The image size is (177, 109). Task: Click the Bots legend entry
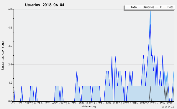tap(168, 7)
